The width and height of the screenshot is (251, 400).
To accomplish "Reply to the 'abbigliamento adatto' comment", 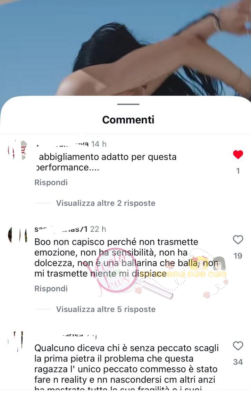I will 51,182.
